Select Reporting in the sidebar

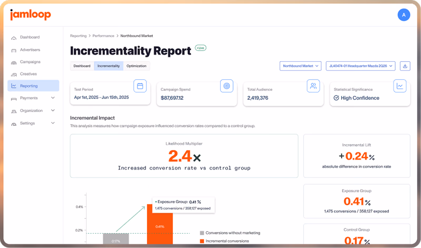(x=33, y=86)
